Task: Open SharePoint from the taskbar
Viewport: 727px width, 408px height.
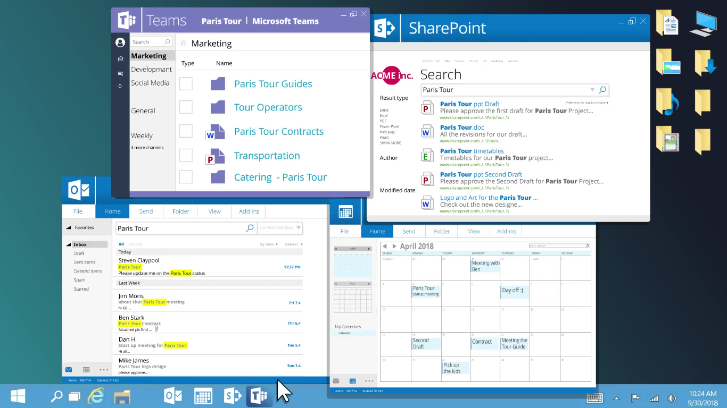Action: [233, 396]
